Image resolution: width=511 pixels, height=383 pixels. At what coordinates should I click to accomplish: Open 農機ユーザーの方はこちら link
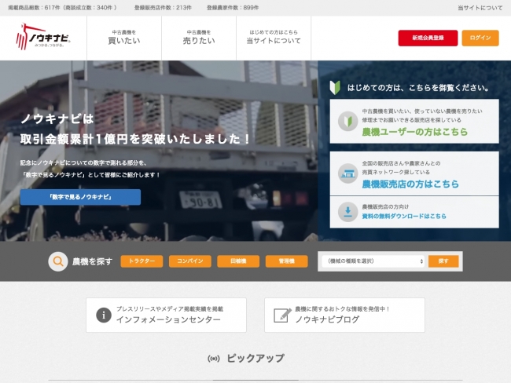[415, 132]
